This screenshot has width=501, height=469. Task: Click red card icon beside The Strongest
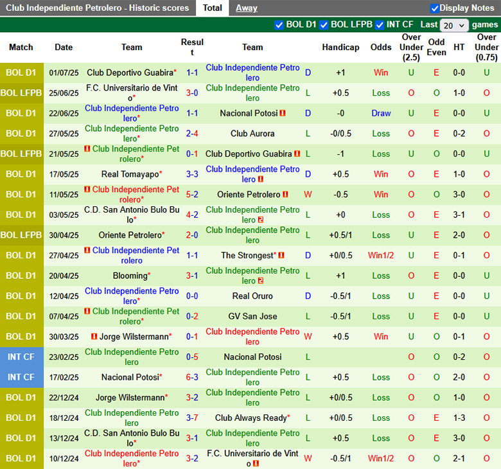281,256
